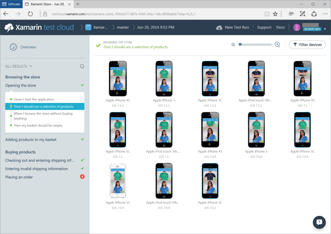Open the help chat bubble icon
This screenshot has width=331, height=234.
319,222
